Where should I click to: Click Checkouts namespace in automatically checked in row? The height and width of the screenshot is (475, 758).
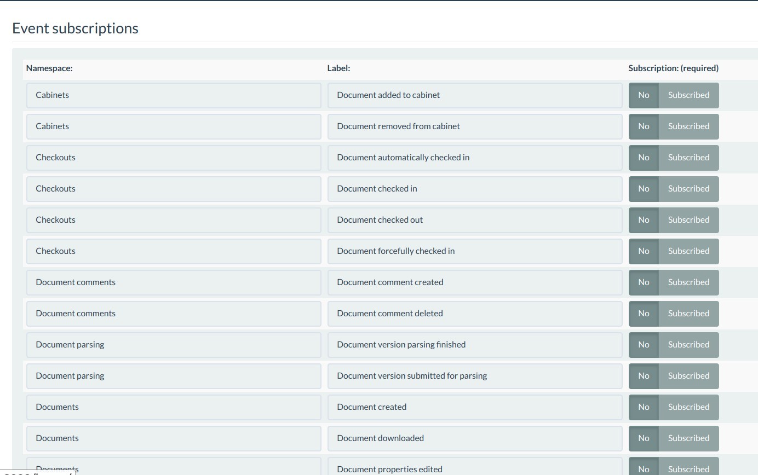pyautogui.click(x=174, y=158)
